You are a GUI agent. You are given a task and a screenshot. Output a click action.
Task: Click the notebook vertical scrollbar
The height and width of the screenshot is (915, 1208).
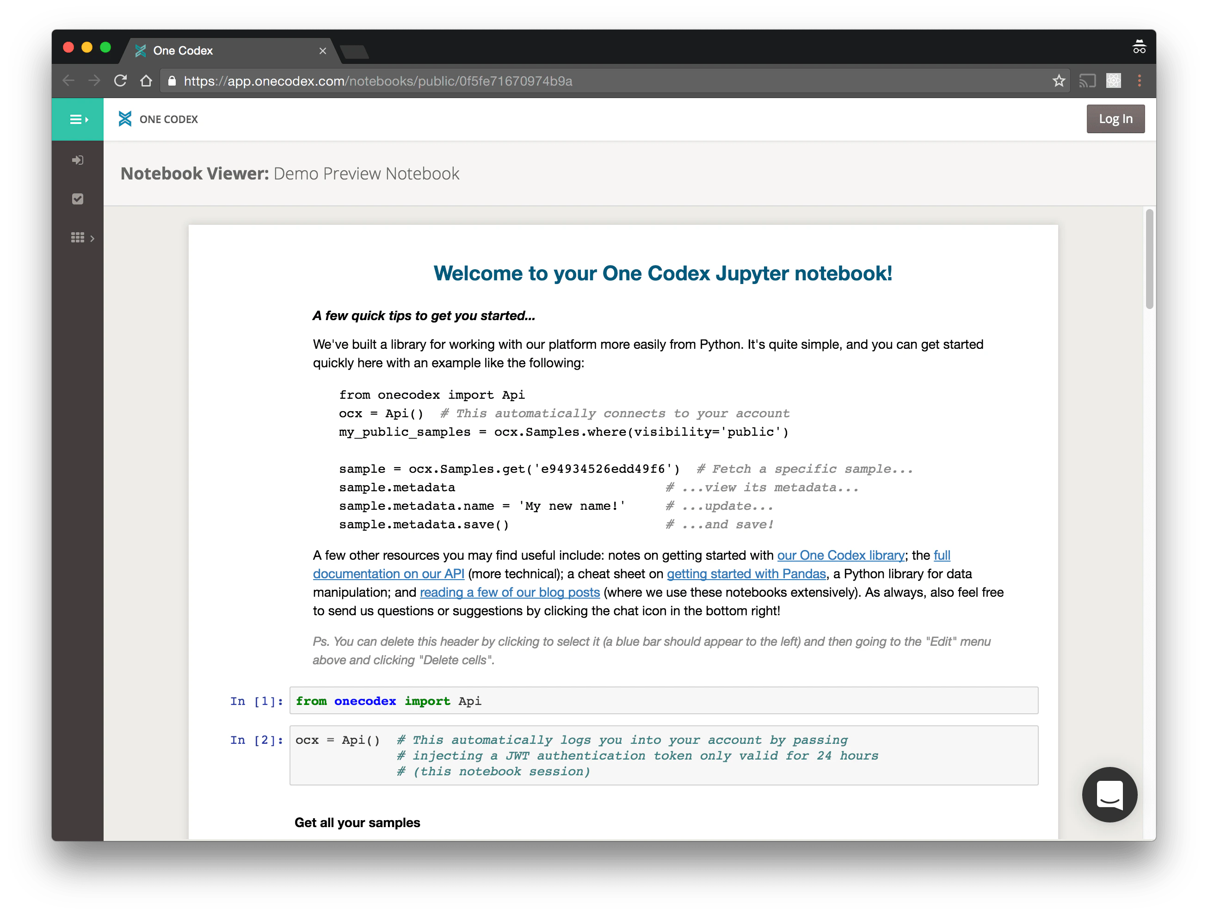pyautogui.click(x=1149, y=259)
